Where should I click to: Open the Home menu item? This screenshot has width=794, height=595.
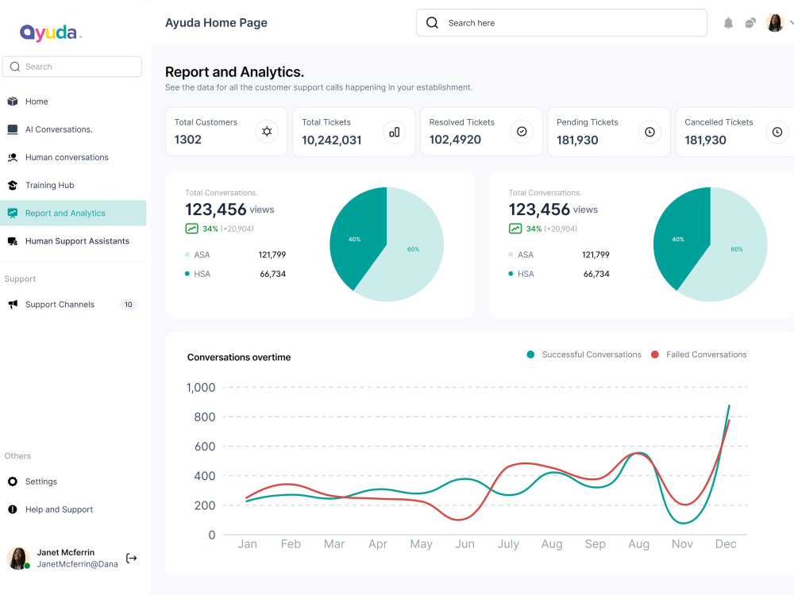pos(73,102)
